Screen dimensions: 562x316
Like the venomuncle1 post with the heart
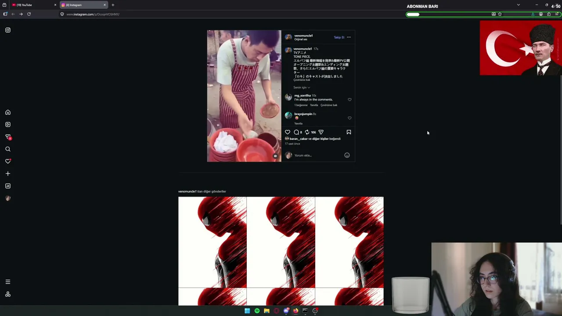tap(288, 132)
